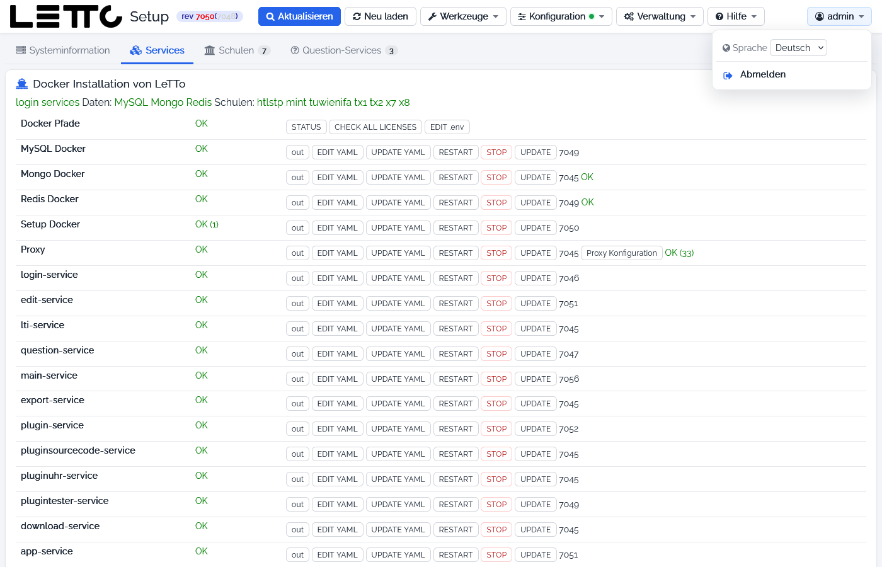Open the Schulen tab

238,50
